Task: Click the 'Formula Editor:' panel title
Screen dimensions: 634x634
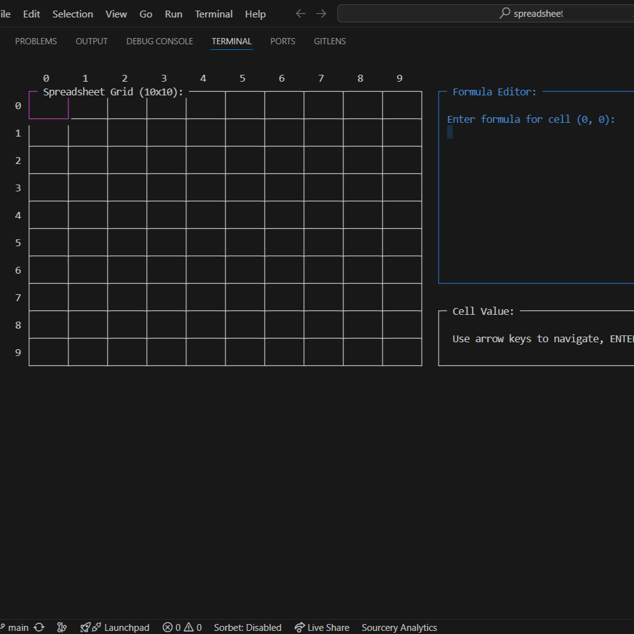Action: click(494, 92)
